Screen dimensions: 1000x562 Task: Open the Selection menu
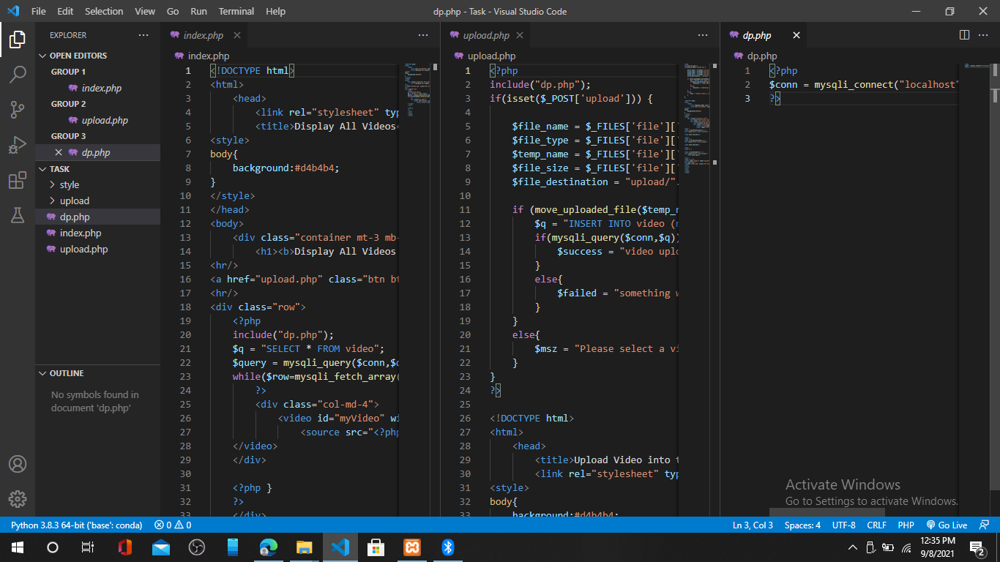[103, 11]
